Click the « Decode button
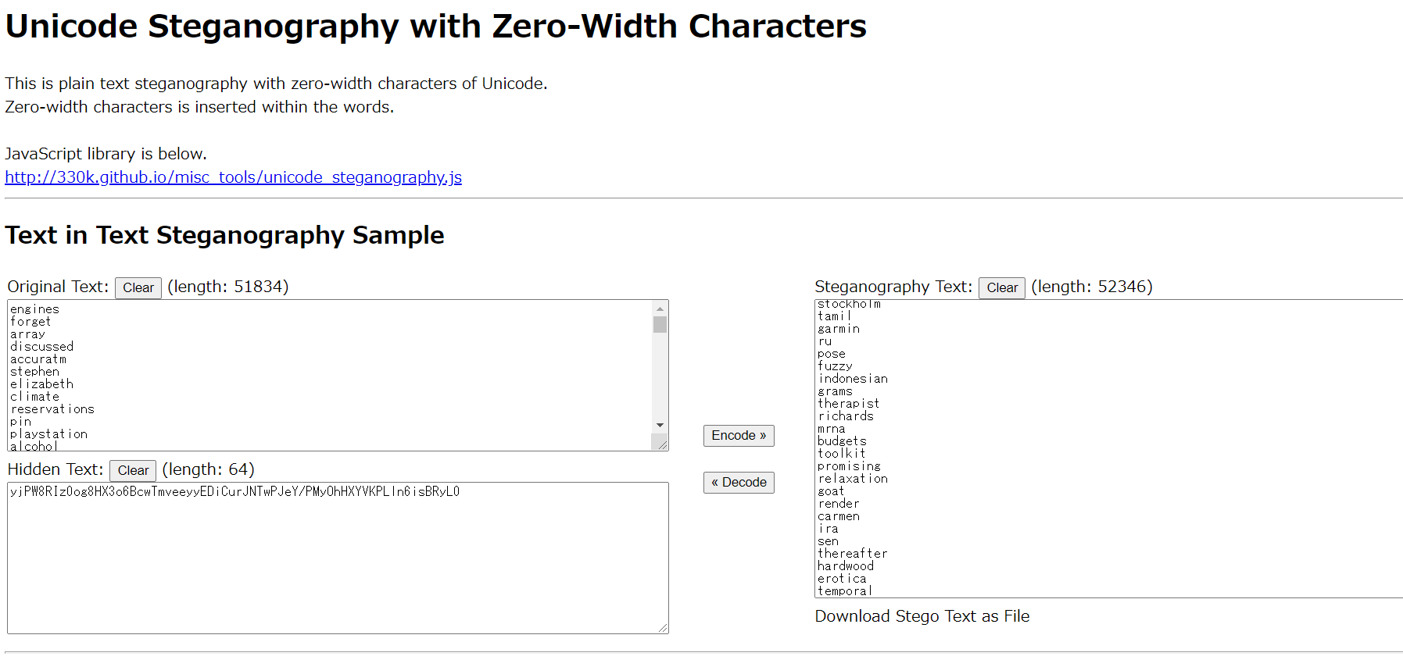Viewport: 1403px width, 667px height. click(x=739, y=483)
